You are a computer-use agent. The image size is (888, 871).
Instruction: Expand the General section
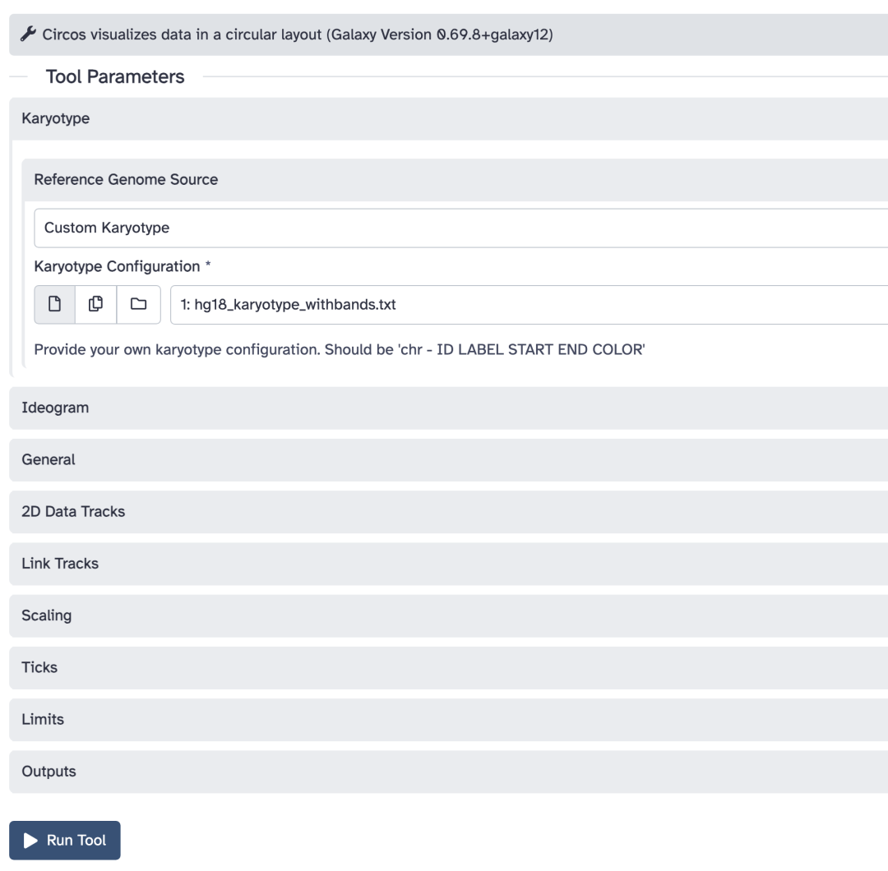pyautogui.click(x=449, y=460)
